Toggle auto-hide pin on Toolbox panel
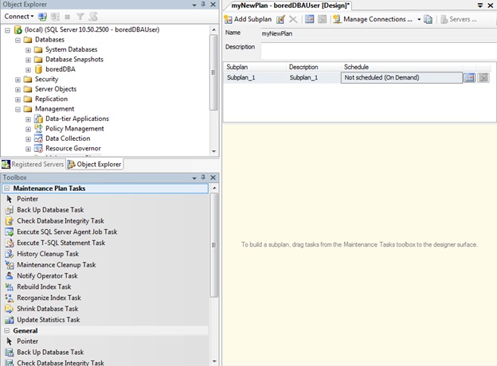 pos(205,177)
